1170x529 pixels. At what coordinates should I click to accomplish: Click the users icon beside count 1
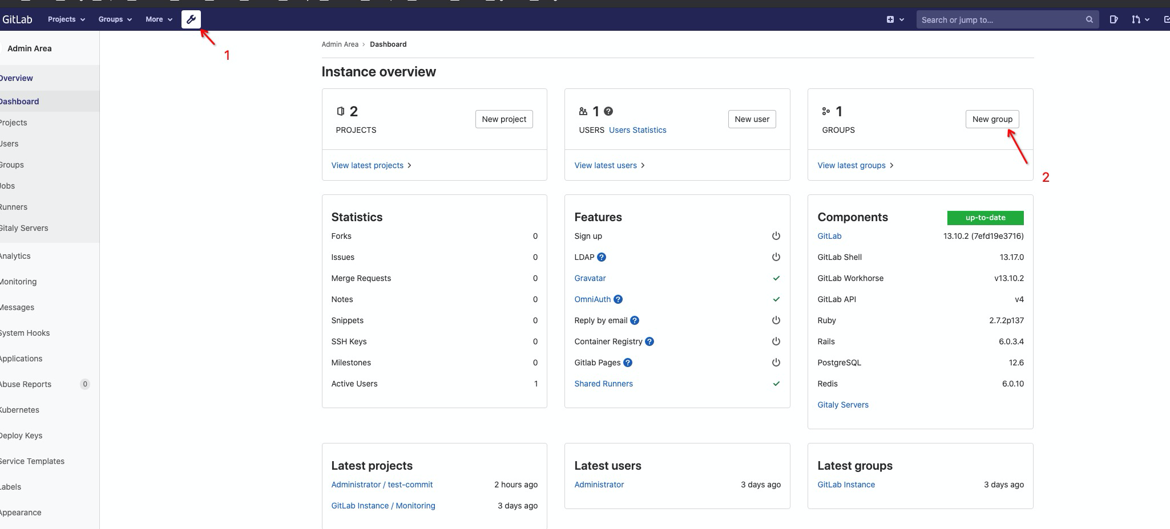[x=583, y=111]
